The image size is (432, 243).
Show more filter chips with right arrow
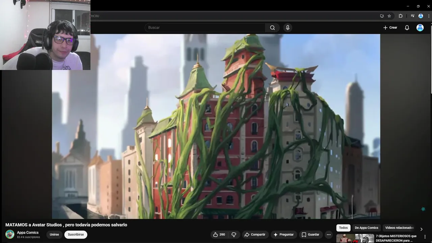[421, 229]
